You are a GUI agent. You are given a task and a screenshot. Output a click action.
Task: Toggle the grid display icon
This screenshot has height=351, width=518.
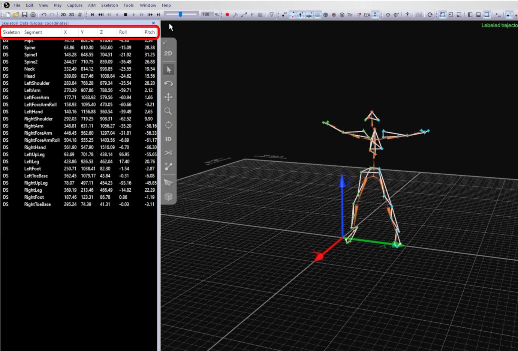click(317, 15)
